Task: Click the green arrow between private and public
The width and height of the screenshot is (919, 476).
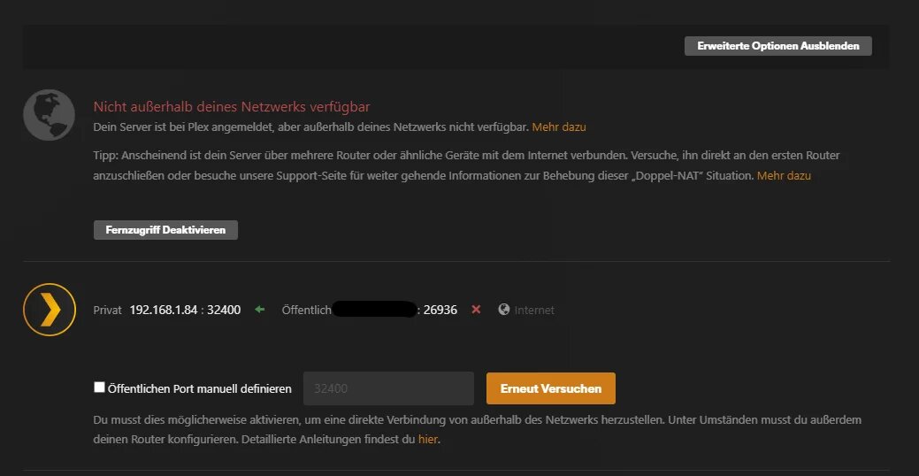Action: tap(259, 310)
